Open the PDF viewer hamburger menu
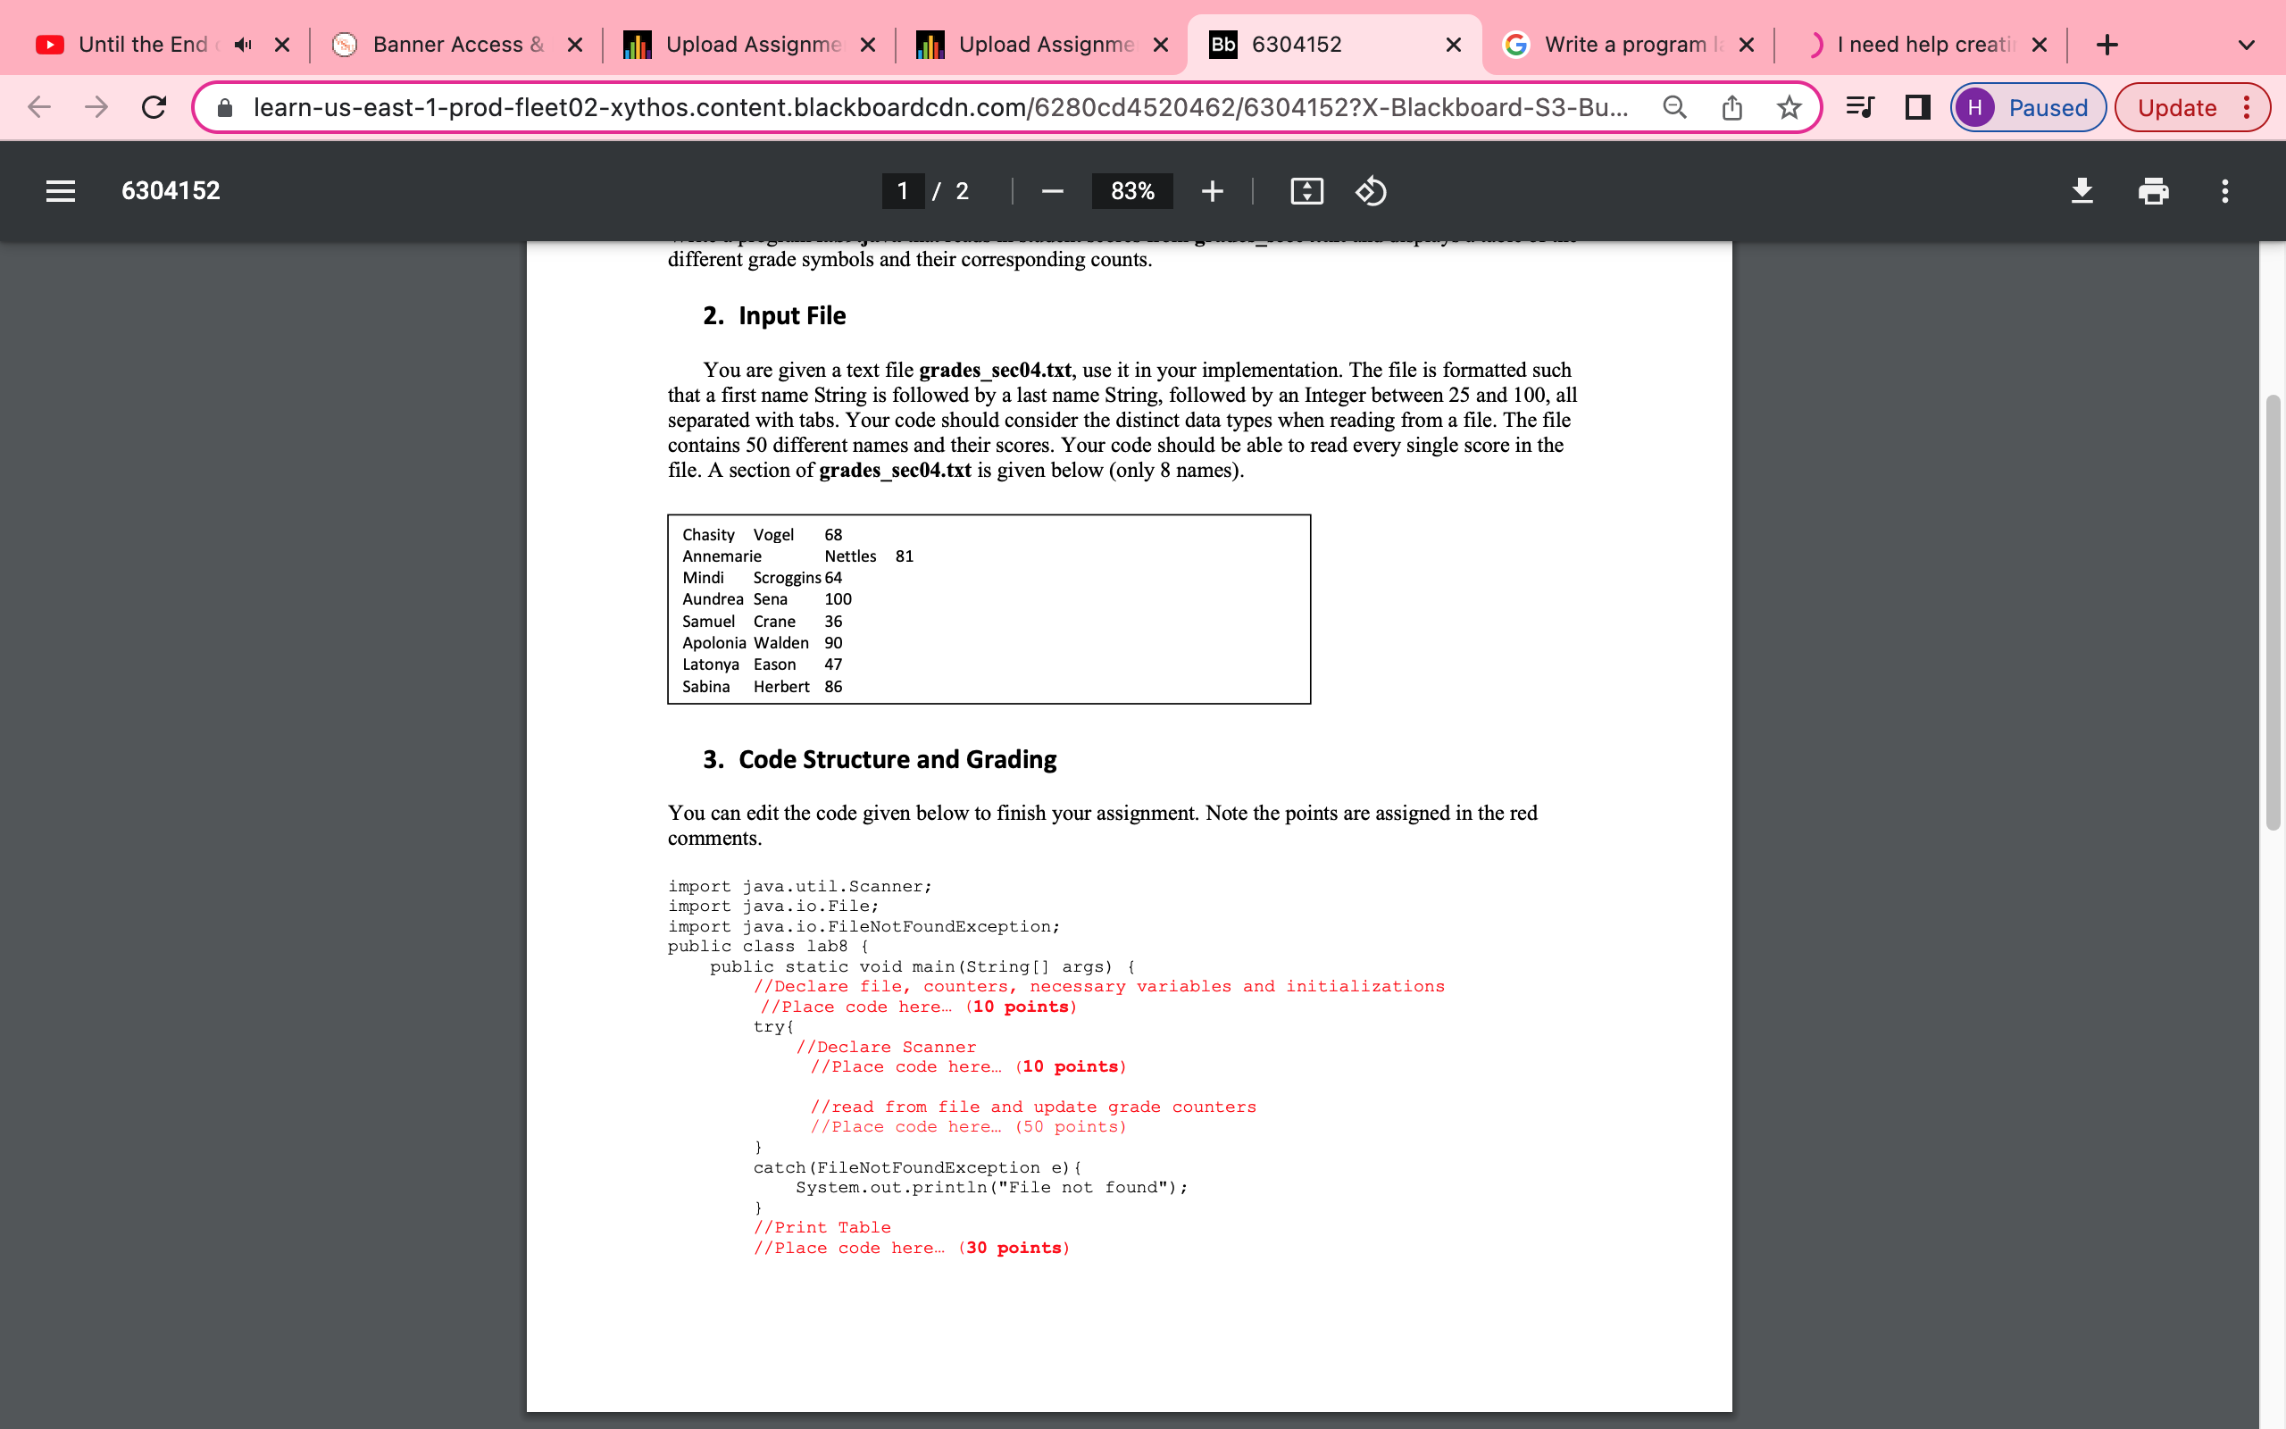 tap(59, 191)
